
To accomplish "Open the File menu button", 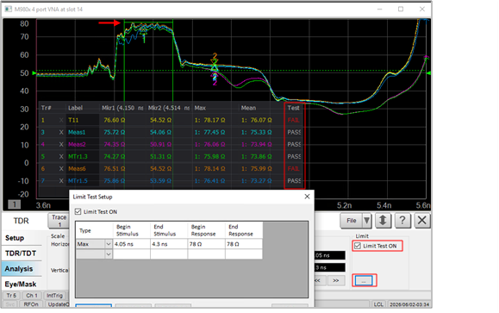I will [352, 221].
